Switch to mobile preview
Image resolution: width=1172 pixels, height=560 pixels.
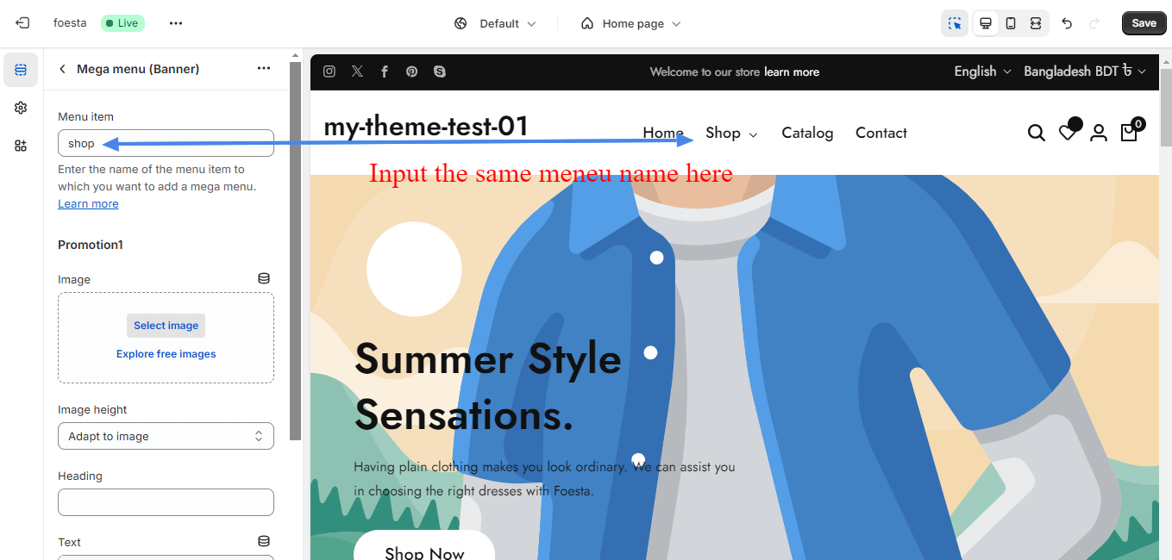(1011, 23)
